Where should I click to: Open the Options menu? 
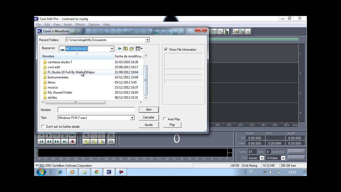point(94,25)
